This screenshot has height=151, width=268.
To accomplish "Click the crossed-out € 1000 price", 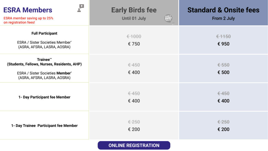I will click(134, 37).
